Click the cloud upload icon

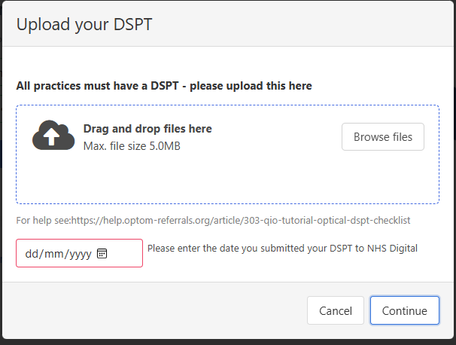pyautogui.click(x=53, y=135)
